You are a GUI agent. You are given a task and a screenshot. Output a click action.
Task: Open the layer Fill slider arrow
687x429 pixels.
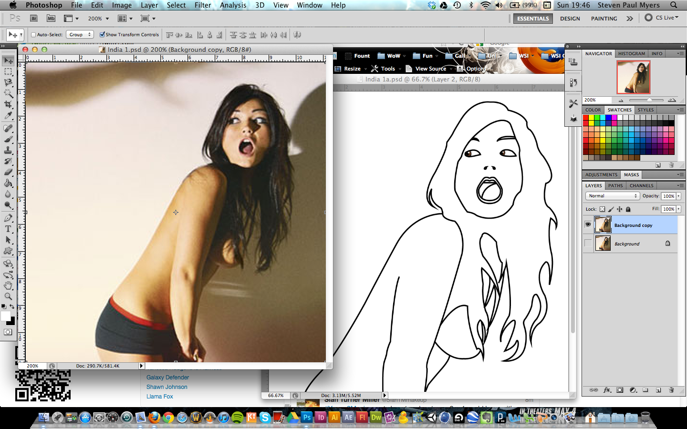tap(678, 209)
